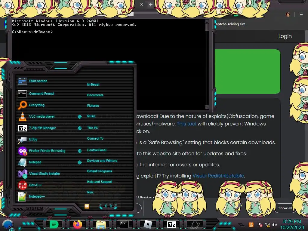Open the Visual Redistributable link

(x=218, y=176)
